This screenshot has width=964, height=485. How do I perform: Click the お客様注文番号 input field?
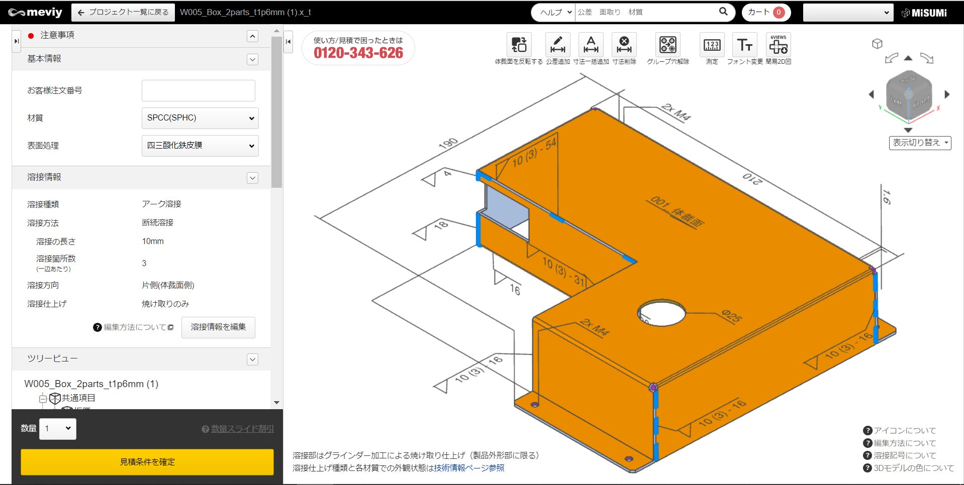coord(198,91)
